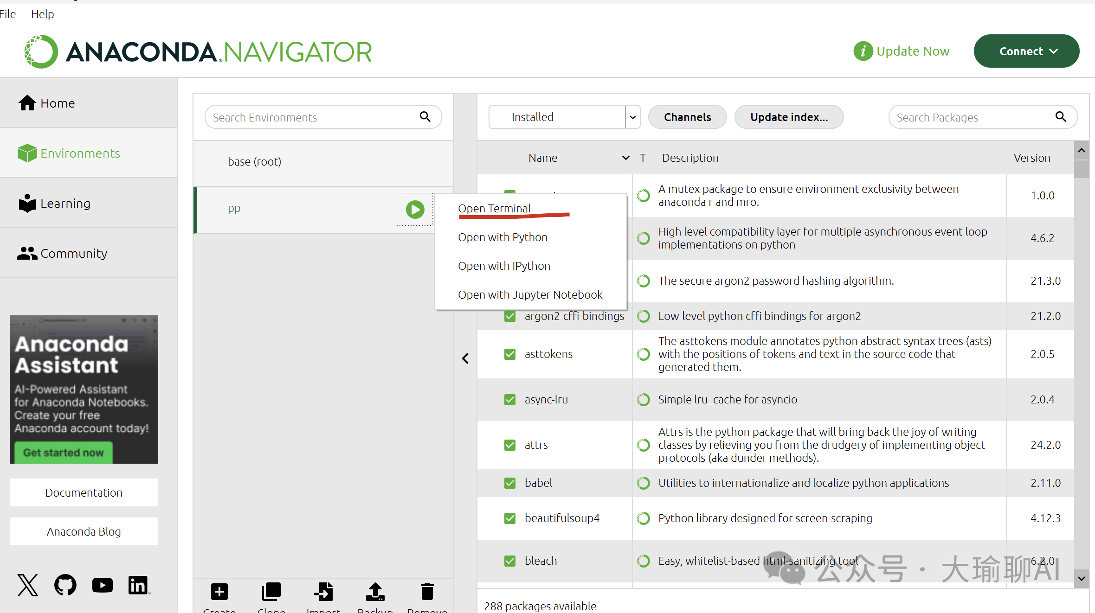1095x613 pixels.
Task: Uncheck the beautifulsoup4 package checkbox
Action: pyautogui.click(x=510, y=518)
